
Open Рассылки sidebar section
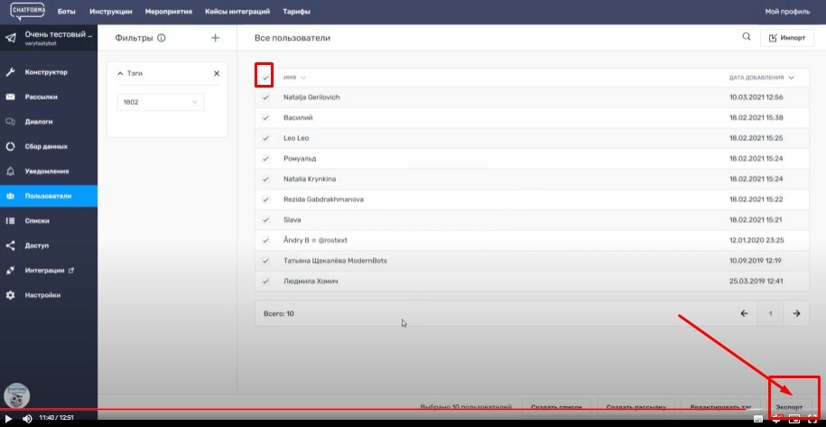coord(49,97)
